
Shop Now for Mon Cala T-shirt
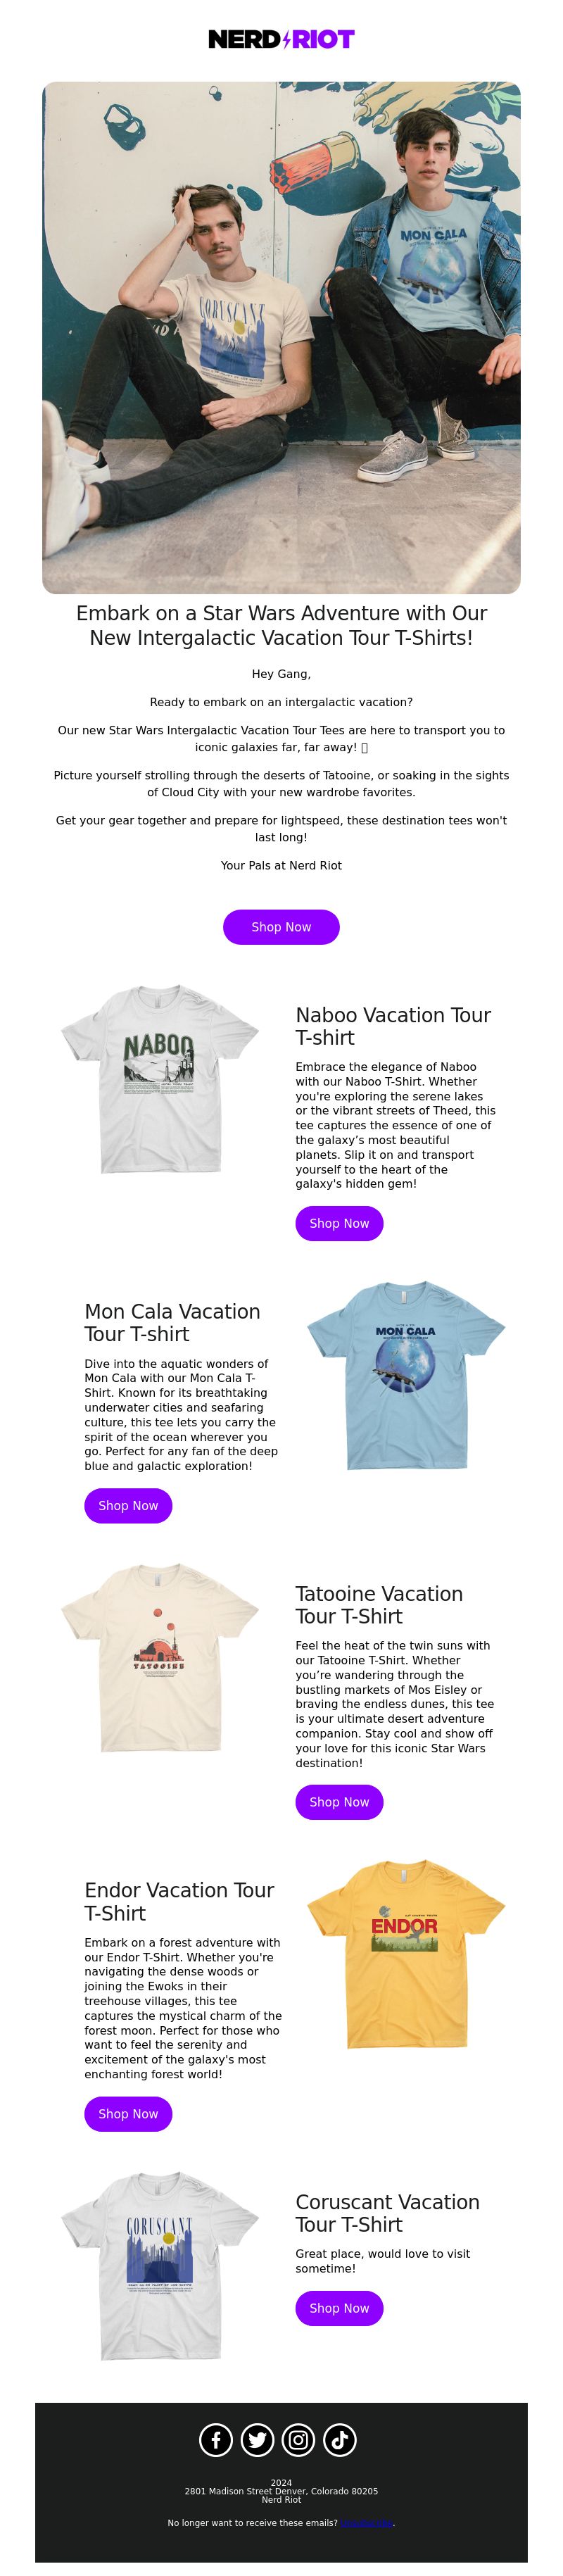128,1505
